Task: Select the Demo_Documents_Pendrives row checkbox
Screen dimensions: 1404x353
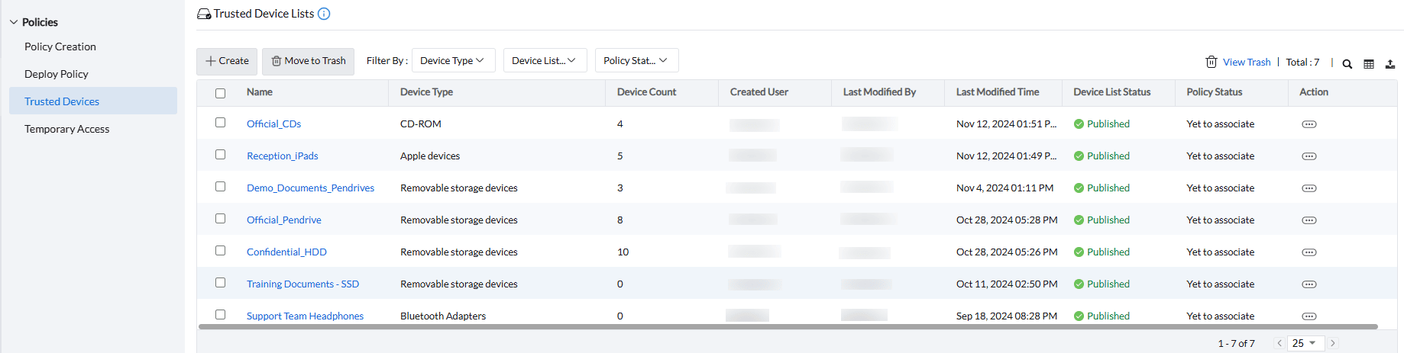Action: click(x=221, y=187)
